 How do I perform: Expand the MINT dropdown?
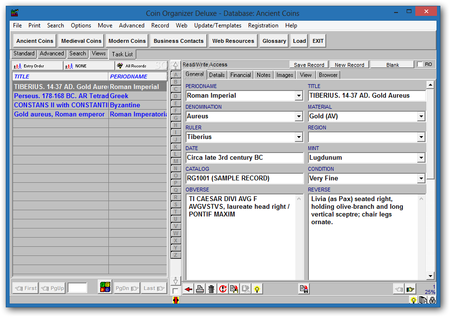[421, 158]
